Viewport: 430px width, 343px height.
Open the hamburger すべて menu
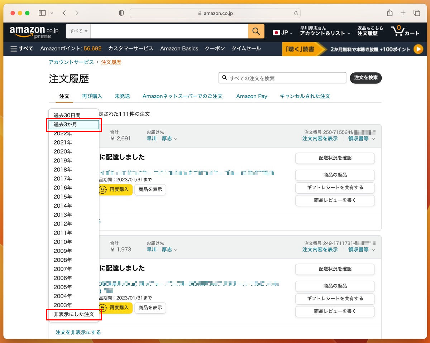click(22, 49)
